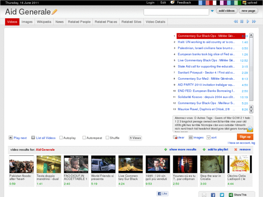Skip to the previous video
263x197 pixels.
pos(236,22)
